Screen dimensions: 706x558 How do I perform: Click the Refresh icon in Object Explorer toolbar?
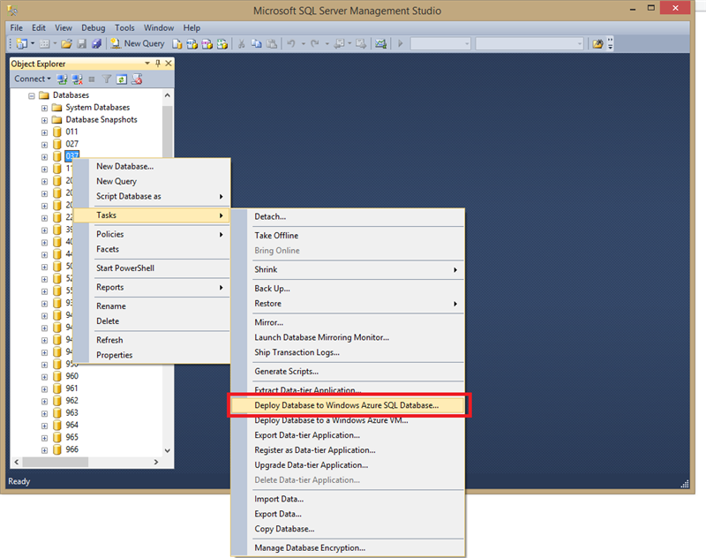coord(122,79)
